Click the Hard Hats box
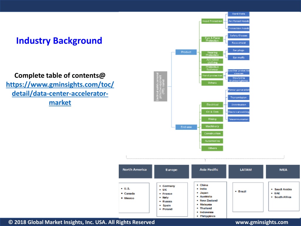 (239, 14)
